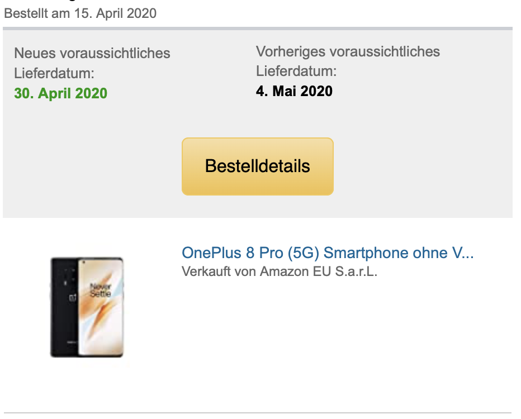The width and height of the screenshot is (521, 419).
Task: Click the Never Settle text on phone image
Action: (101, 290)
